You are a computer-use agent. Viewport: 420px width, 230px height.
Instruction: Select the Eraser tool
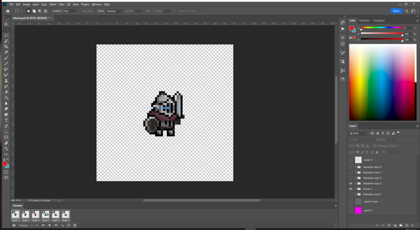pyautogui.click(x=6, y=92)
